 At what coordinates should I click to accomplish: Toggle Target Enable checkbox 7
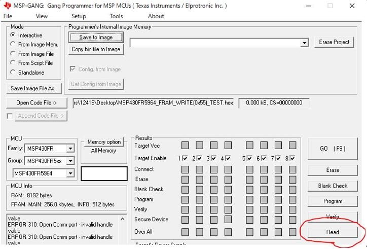278,158
